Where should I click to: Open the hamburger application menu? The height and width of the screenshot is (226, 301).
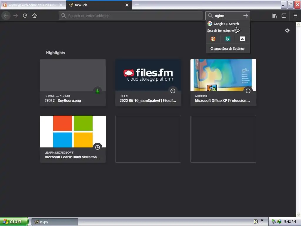(x=295, y=16)
